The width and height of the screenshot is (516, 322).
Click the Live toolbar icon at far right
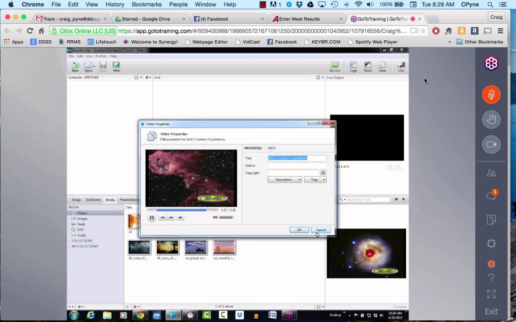point(401,66)
